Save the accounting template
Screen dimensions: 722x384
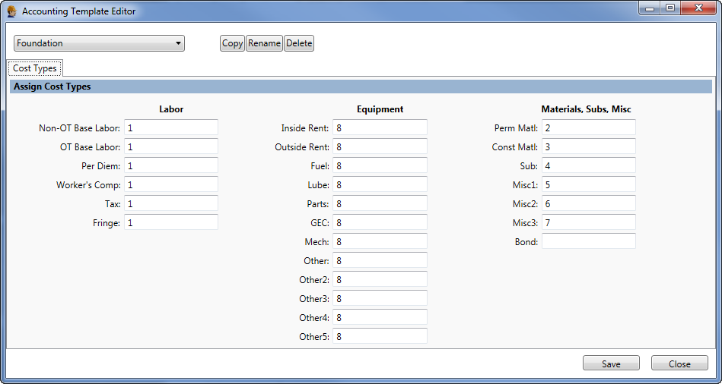pyautogui.click(x=611, y=364)
